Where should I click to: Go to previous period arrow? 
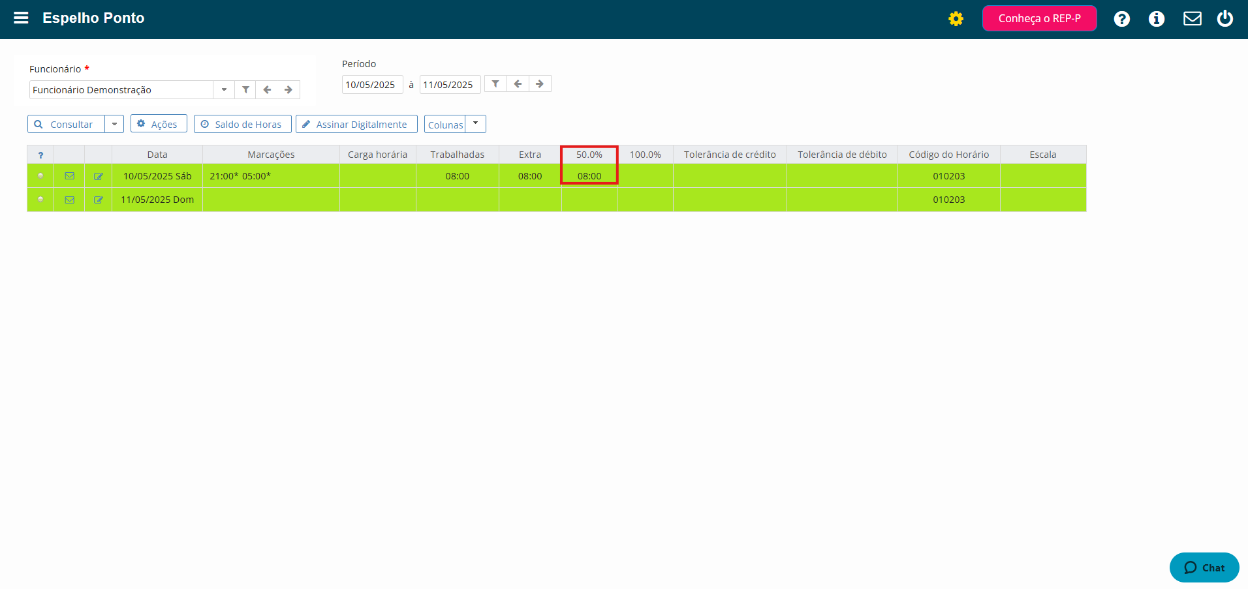click(x=518, y=83)
